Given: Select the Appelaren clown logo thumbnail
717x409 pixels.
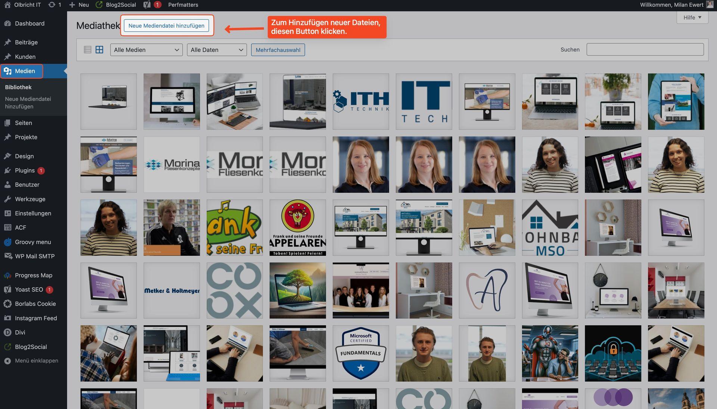Looking at the screenshot, I should pos(298,227).
